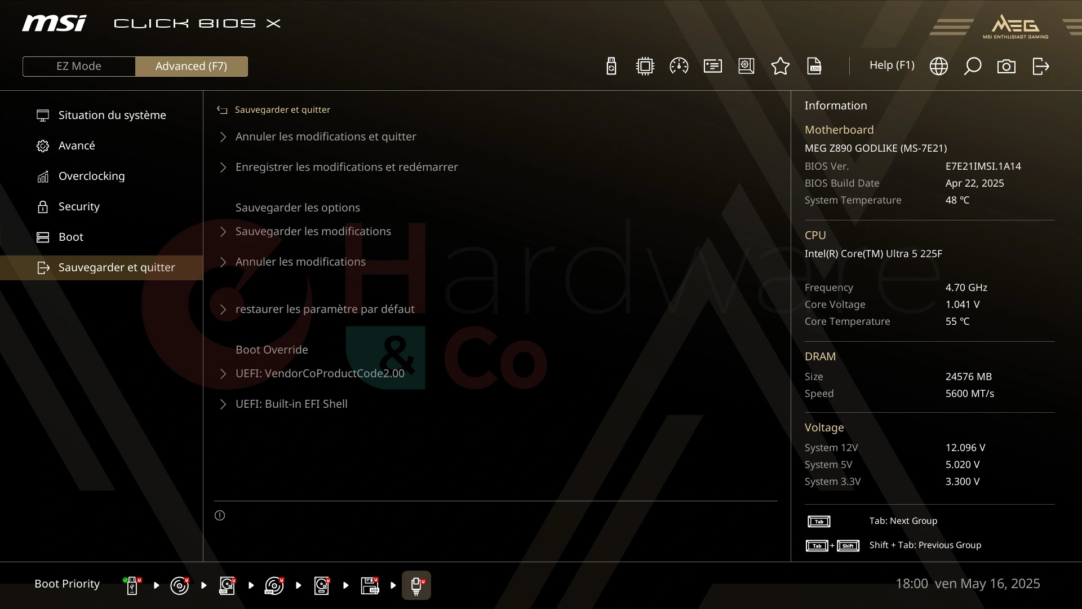
Task: Click the exit arrow icon in the top bar
Action: (1041, 66)
